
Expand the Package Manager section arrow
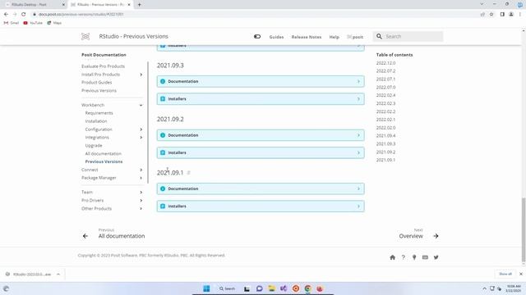pyautogui.click(x=141, y=178)
